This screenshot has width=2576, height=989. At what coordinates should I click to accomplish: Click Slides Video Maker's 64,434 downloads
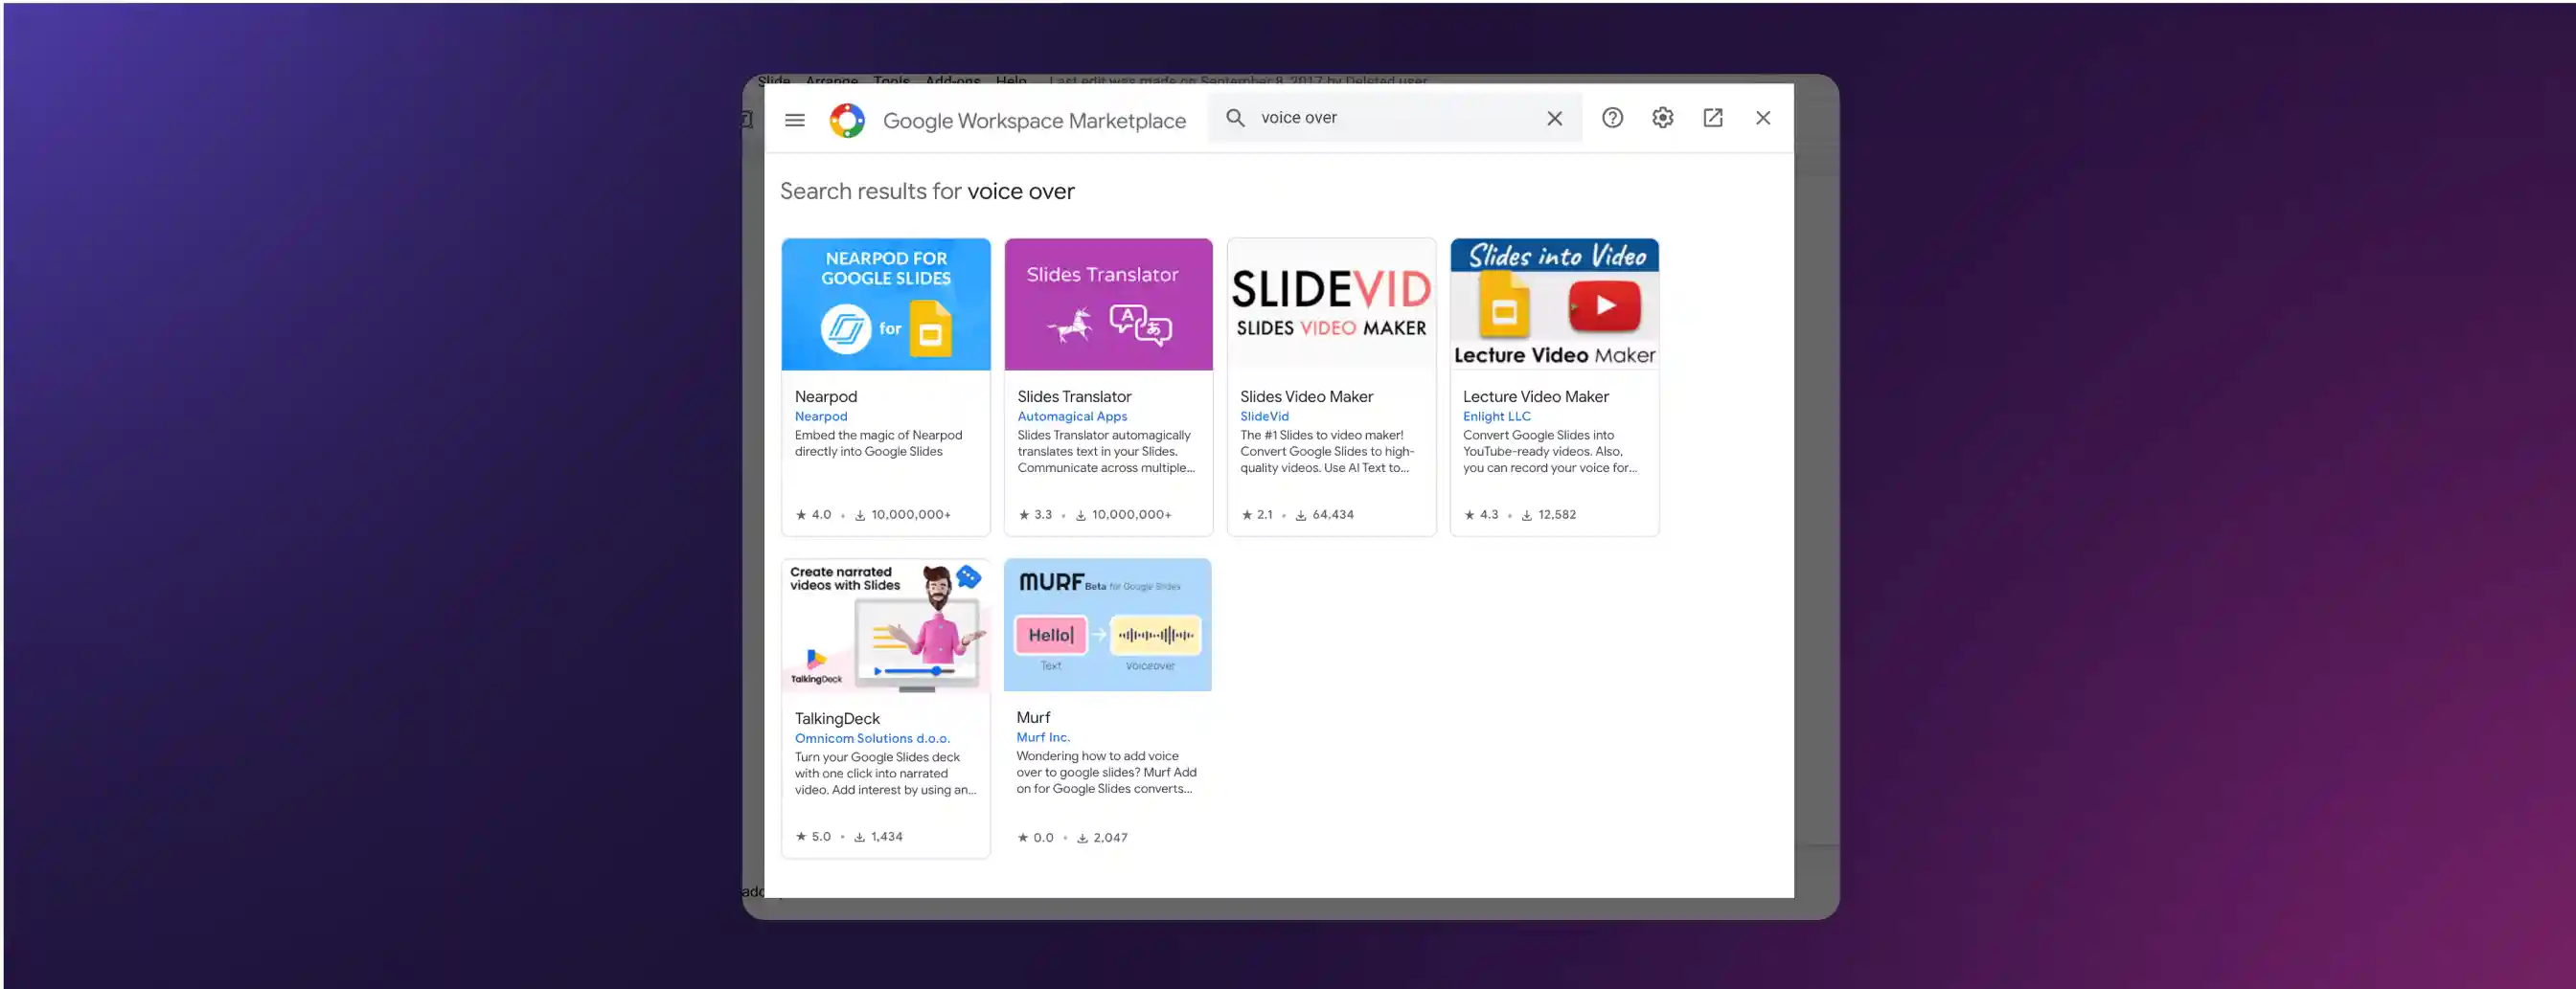(1324, 514)
